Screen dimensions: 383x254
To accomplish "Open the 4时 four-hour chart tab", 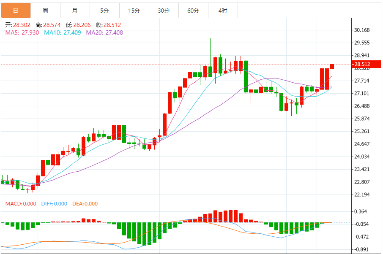I will [223, 11].
